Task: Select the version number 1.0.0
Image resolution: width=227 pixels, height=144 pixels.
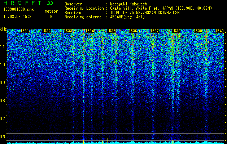Action: pos(49,3)
